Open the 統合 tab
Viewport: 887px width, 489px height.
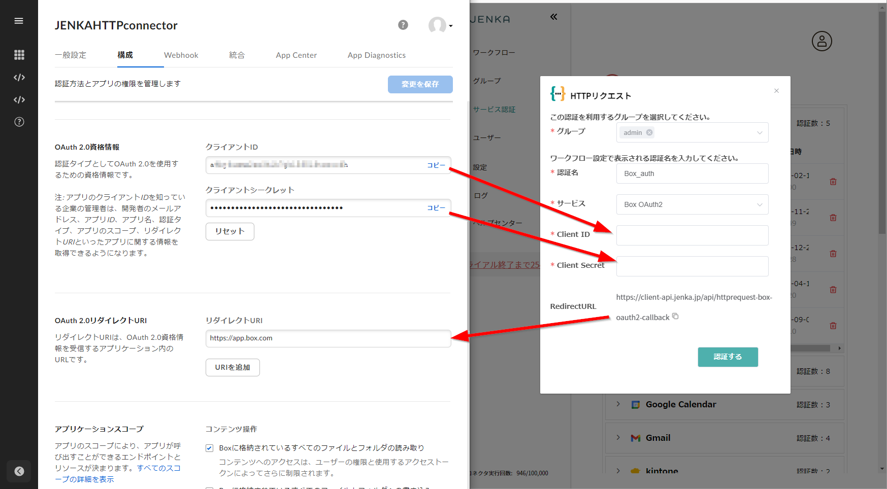click(237, 55)
